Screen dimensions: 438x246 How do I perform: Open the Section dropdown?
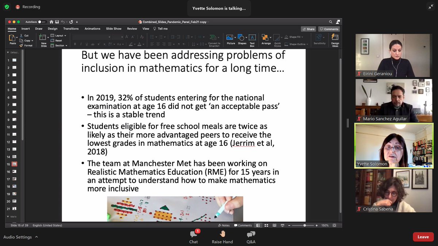59,46
